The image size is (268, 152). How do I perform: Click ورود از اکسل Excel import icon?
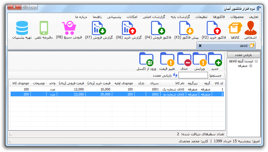(x=146, y=61)
